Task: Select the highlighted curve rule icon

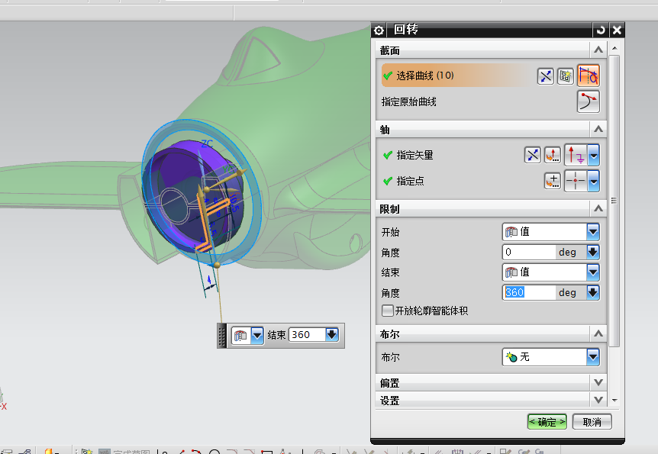Action: (x=588, y=76)
